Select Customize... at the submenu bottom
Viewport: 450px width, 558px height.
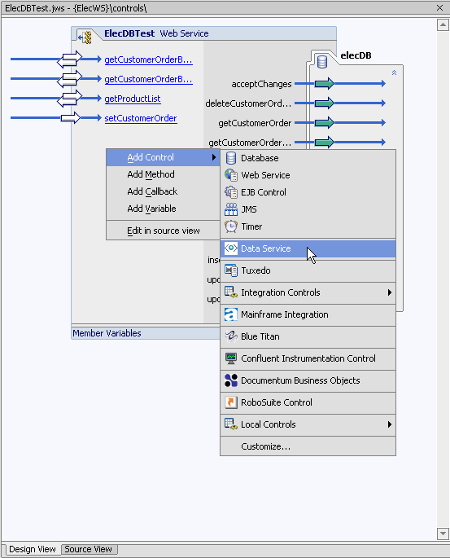(308, 446)
